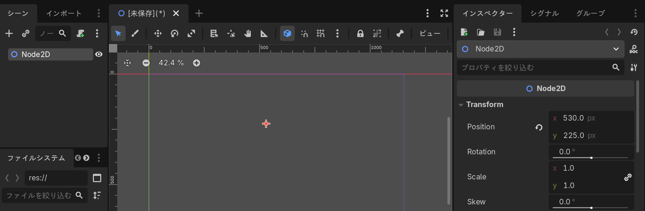This screenshot has width=645, height=211.
Task: Open the ビュー view menu
Action: pos(430,33)
